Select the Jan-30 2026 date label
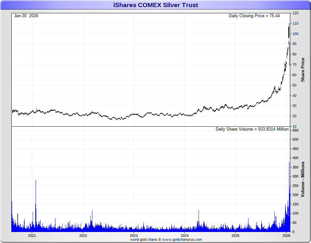 click(x=26, y=16)
